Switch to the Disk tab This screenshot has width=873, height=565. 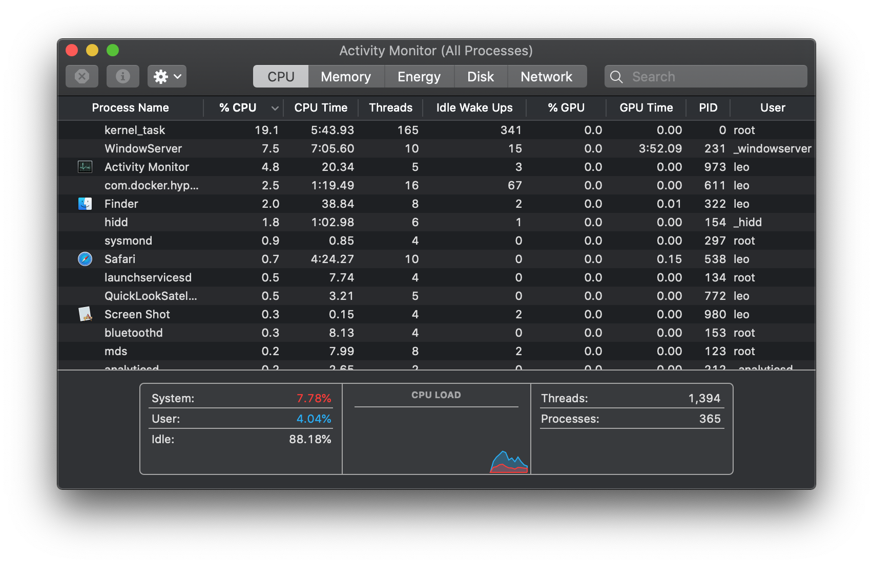tap(481, 76)
